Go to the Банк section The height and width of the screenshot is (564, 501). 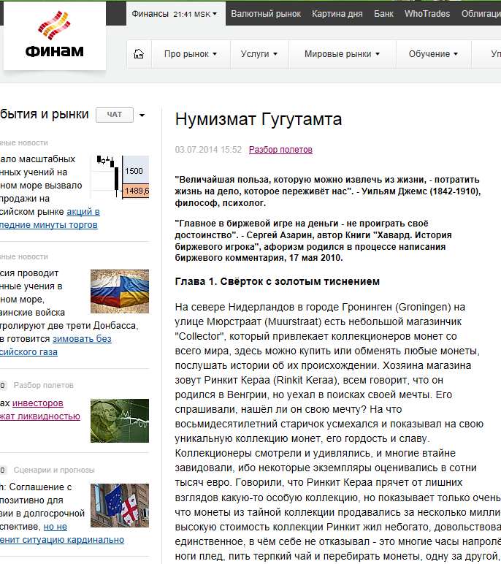(x=383, y=13)
